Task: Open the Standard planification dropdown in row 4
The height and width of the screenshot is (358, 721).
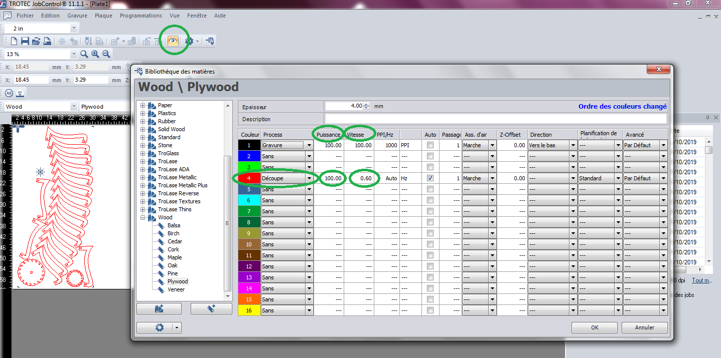Action: click(x=618, y=178)
